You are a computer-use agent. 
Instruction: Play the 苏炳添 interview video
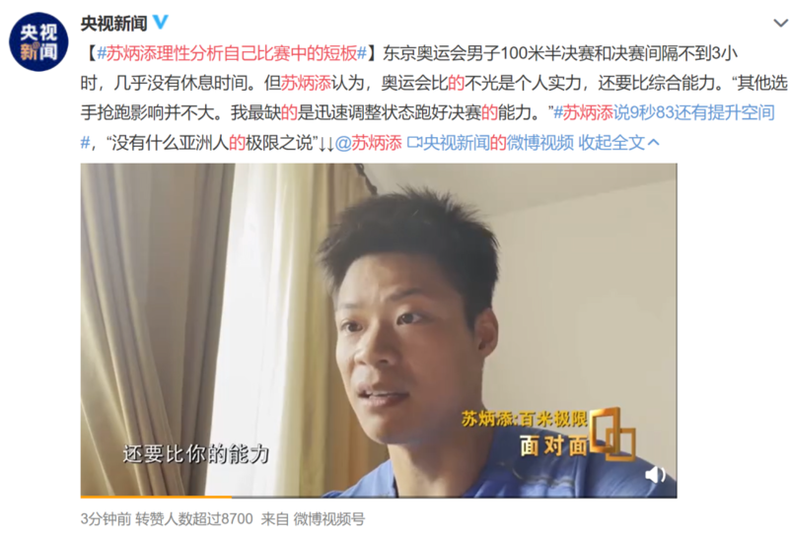click(379, 330)
